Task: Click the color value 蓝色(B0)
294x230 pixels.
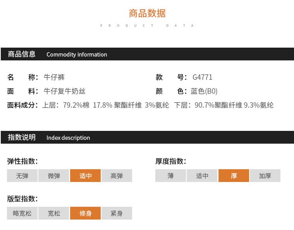Action: (x=204, y=91)
